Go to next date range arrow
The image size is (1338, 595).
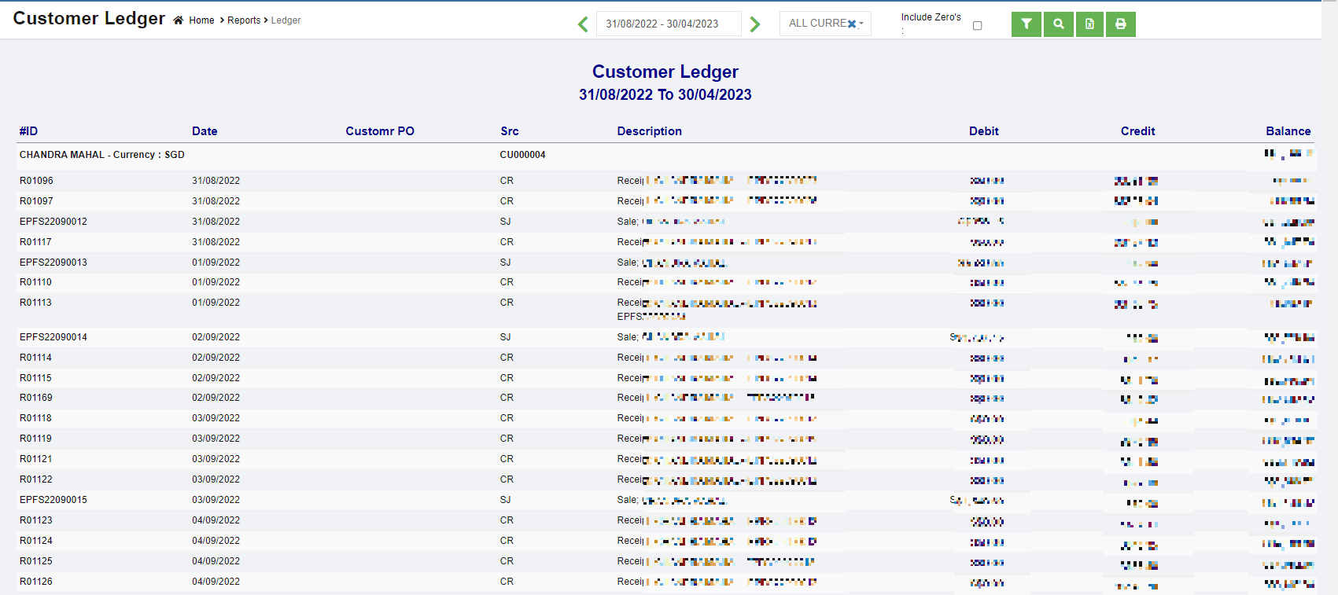[x=755, y=24]
